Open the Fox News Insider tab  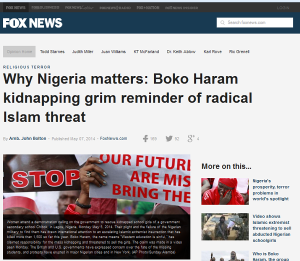pos(181,8)
